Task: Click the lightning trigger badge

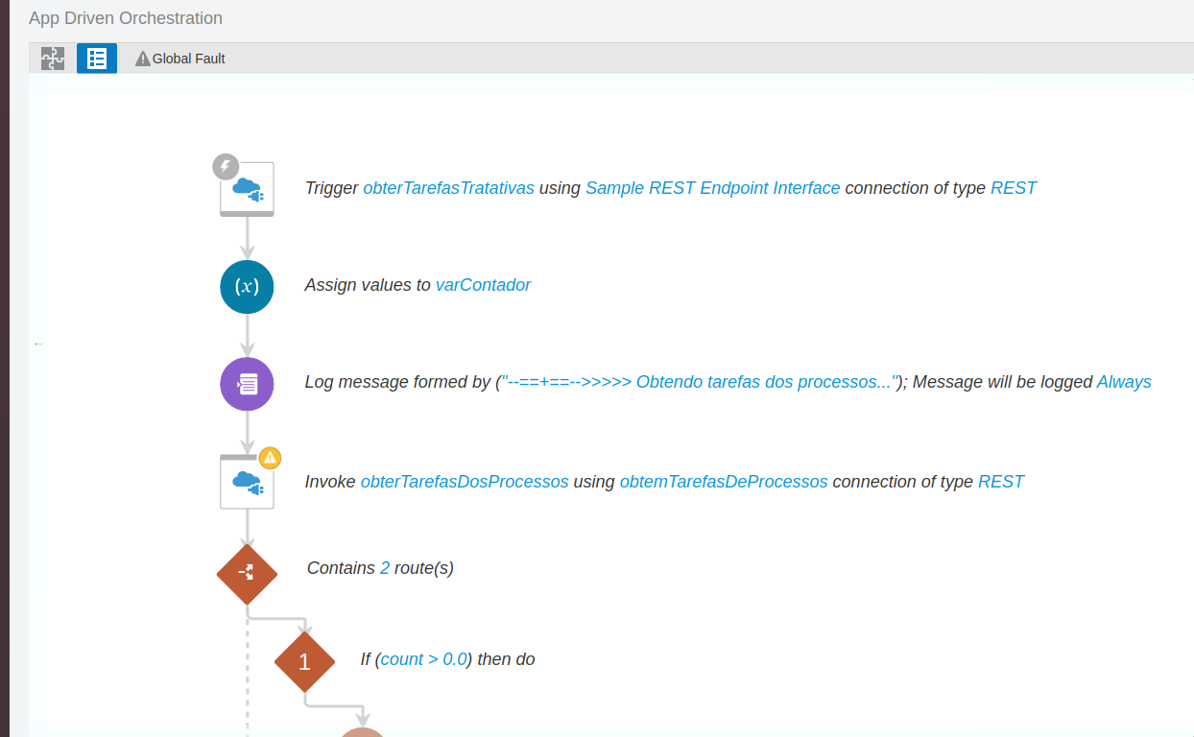Action: [225, 167]
